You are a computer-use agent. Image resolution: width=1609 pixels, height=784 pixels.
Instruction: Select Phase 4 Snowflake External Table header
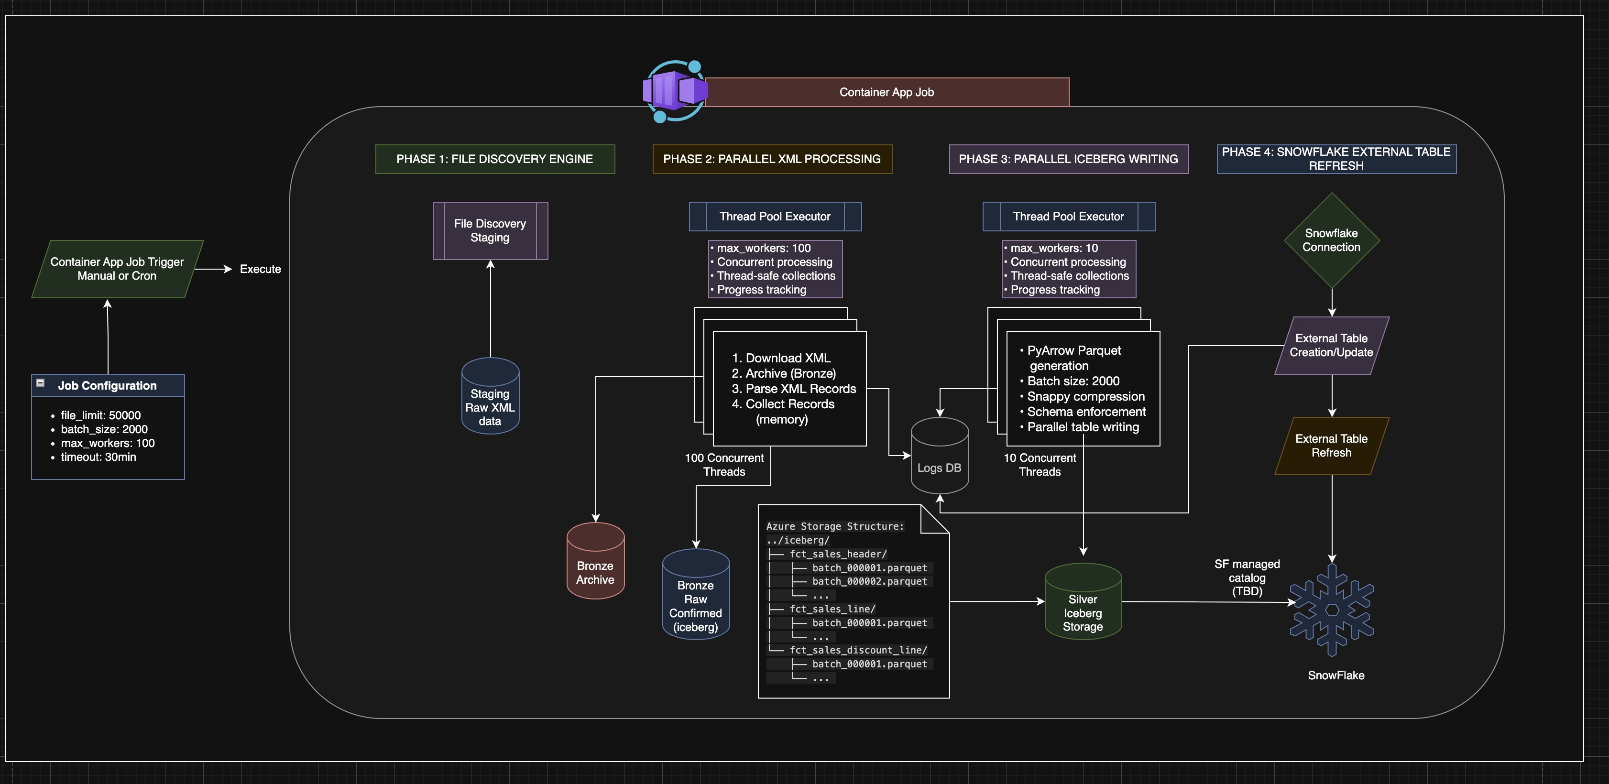1336,159
